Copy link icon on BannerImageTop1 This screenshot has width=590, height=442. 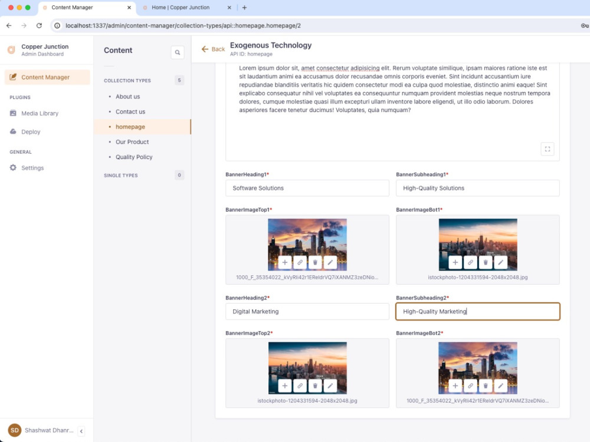[x=300, y=262]
